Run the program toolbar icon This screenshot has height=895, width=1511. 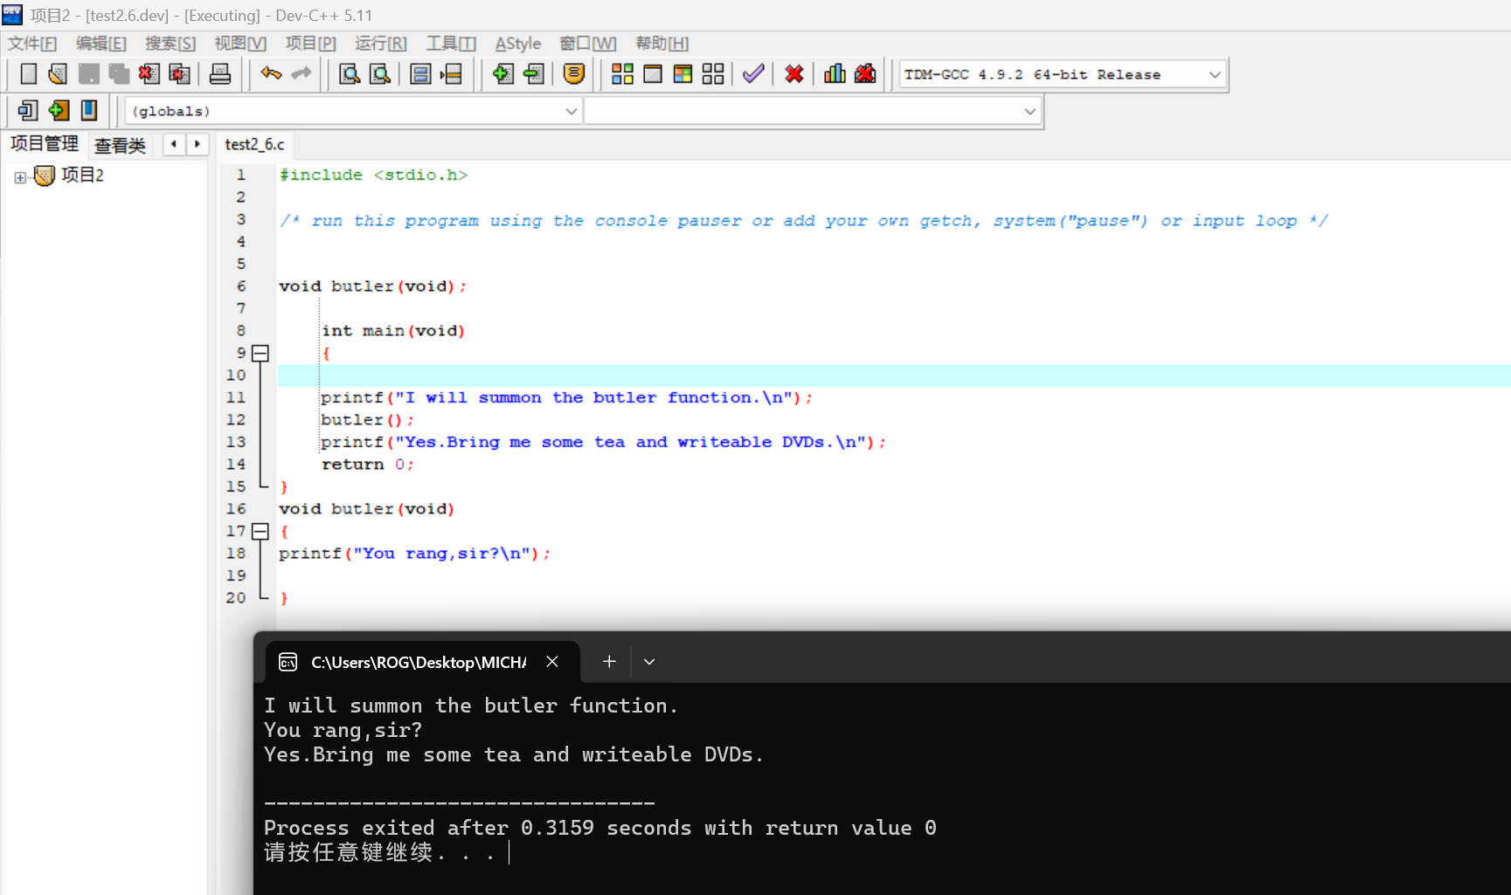click(653, 74)
